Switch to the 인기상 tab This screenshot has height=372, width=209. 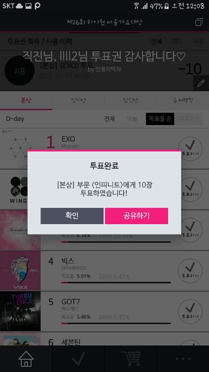click(78, 100)
